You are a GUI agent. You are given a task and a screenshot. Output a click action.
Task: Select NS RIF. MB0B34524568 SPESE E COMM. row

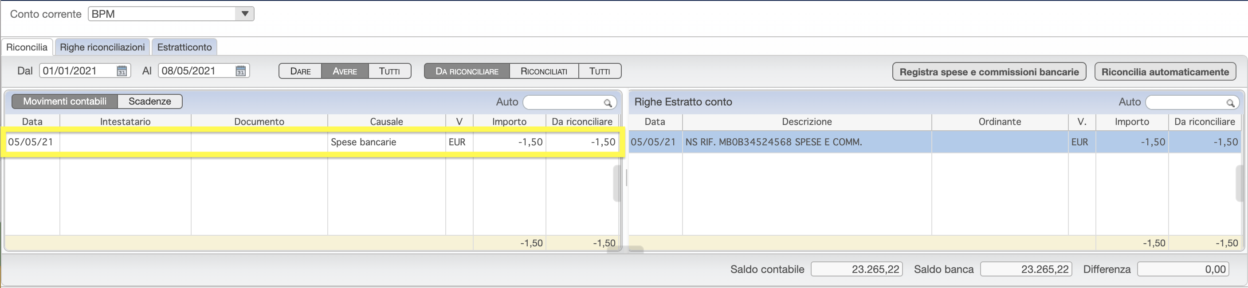(935, 142)
